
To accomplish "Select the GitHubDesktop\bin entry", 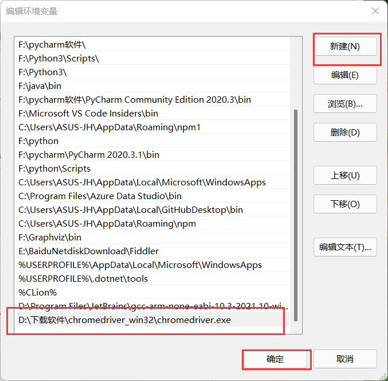I will tap(152, 210).
